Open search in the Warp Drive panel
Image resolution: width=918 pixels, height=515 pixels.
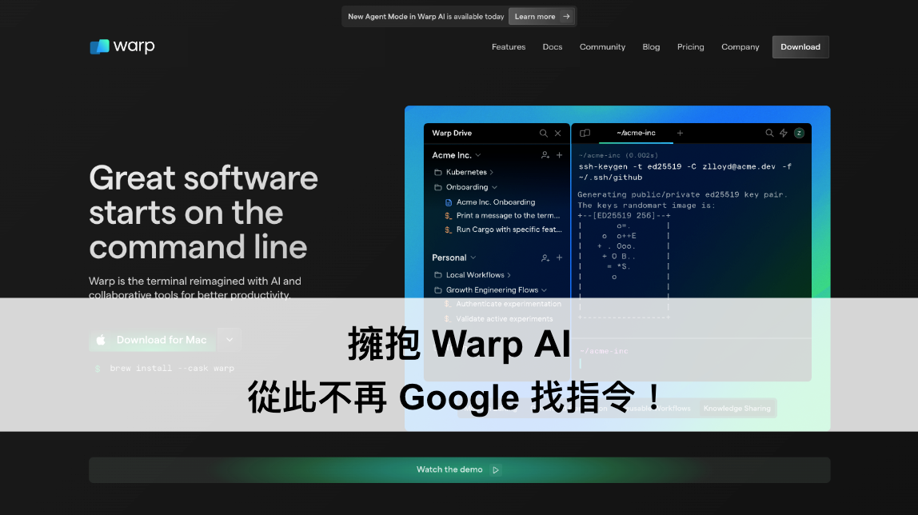click(544, 133)
